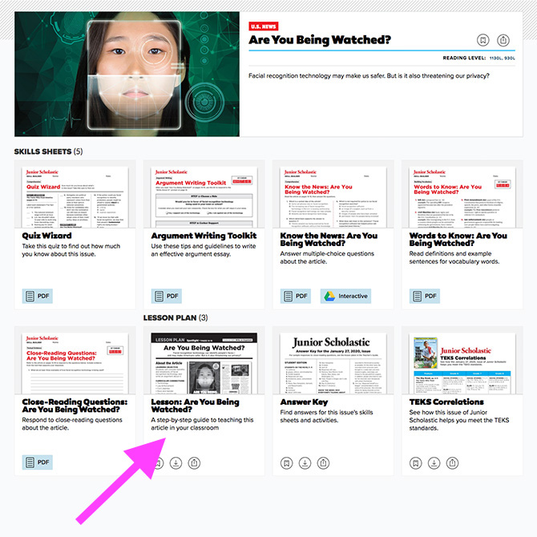The height and width of the screenshot is (537, 537).
Task: Click the Words to Know card title
Action: pos(458,240)
